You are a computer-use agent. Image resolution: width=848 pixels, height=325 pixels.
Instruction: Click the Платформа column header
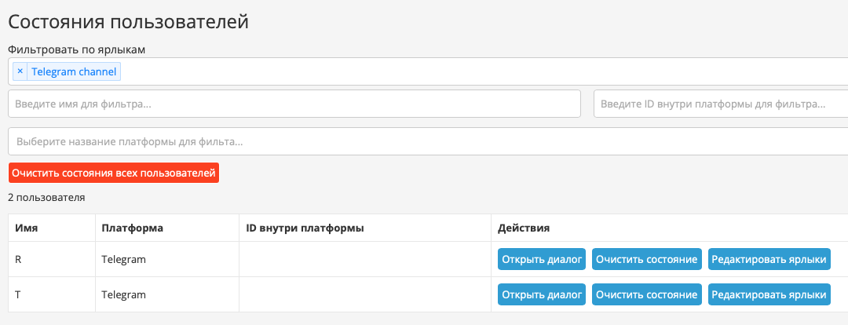pyautogui.click(x=133, y=228)
